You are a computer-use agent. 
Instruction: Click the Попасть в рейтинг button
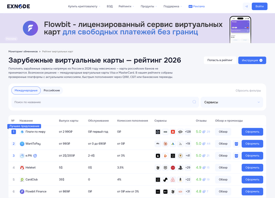pyautogui.click(x=220, y=60)
